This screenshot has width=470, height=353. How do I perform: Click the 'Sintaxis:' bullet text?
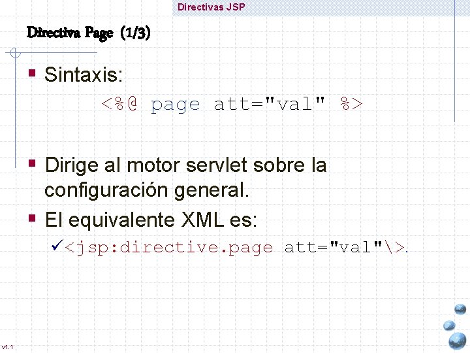(x=84, y=74)
